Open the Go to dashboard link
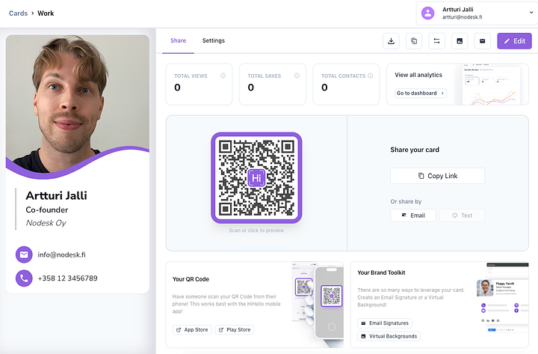 [x=421, y=93]
